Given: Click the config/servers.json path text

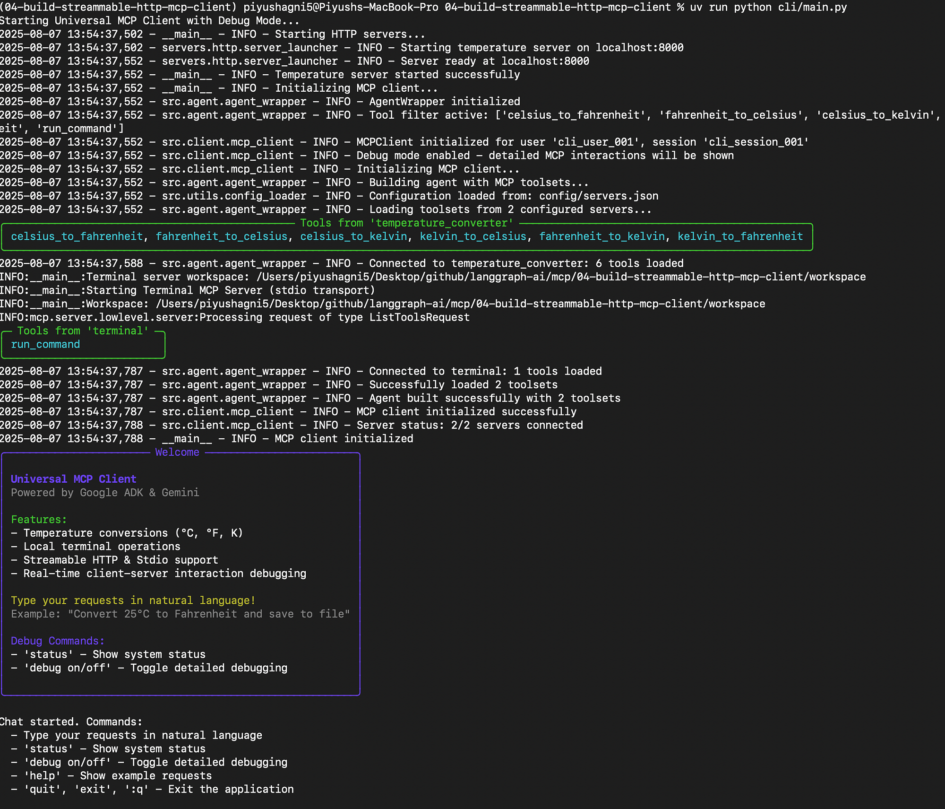Looking at the screenshot, I should (598, 196).
